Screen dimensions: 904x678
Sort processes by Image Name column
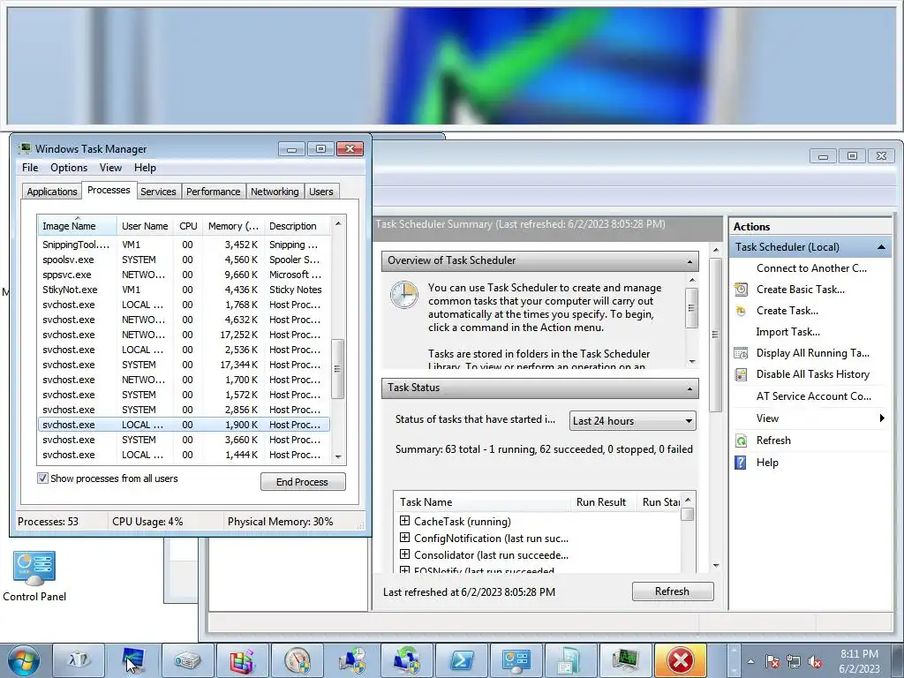click(78, 226)
